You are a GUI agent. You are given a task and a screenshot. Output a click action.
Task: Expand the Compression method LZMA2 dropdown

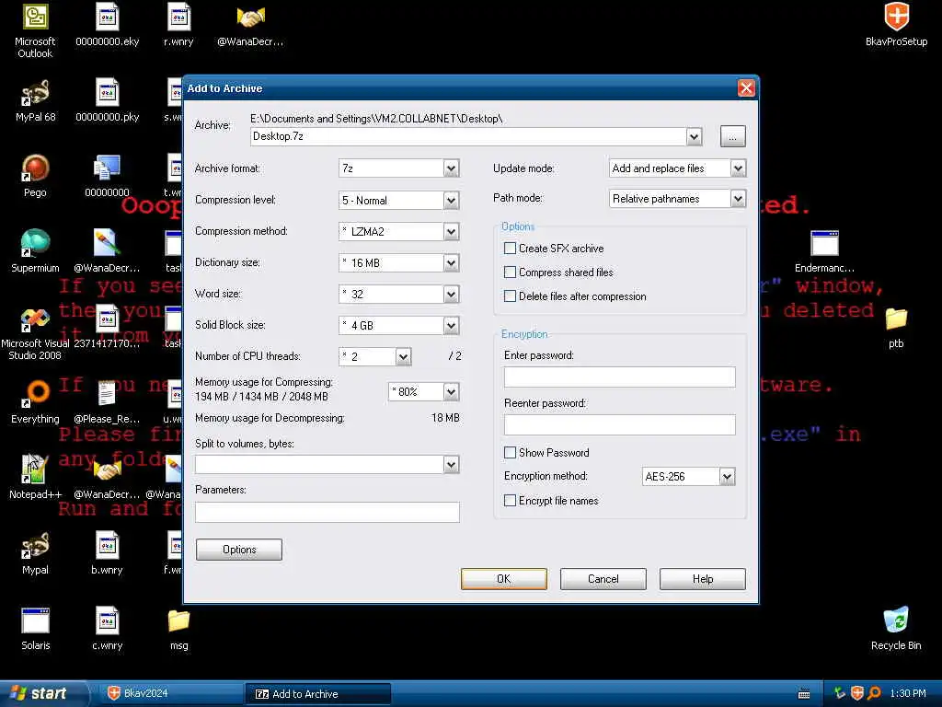coord(451,231)
